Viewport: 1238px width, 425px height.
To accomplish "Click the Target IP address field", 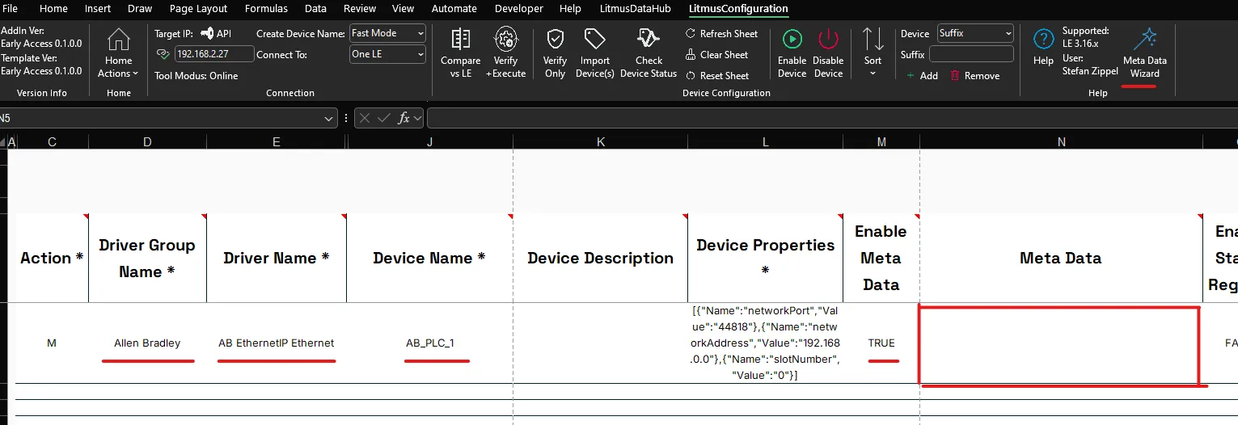I will coord(213,54).
